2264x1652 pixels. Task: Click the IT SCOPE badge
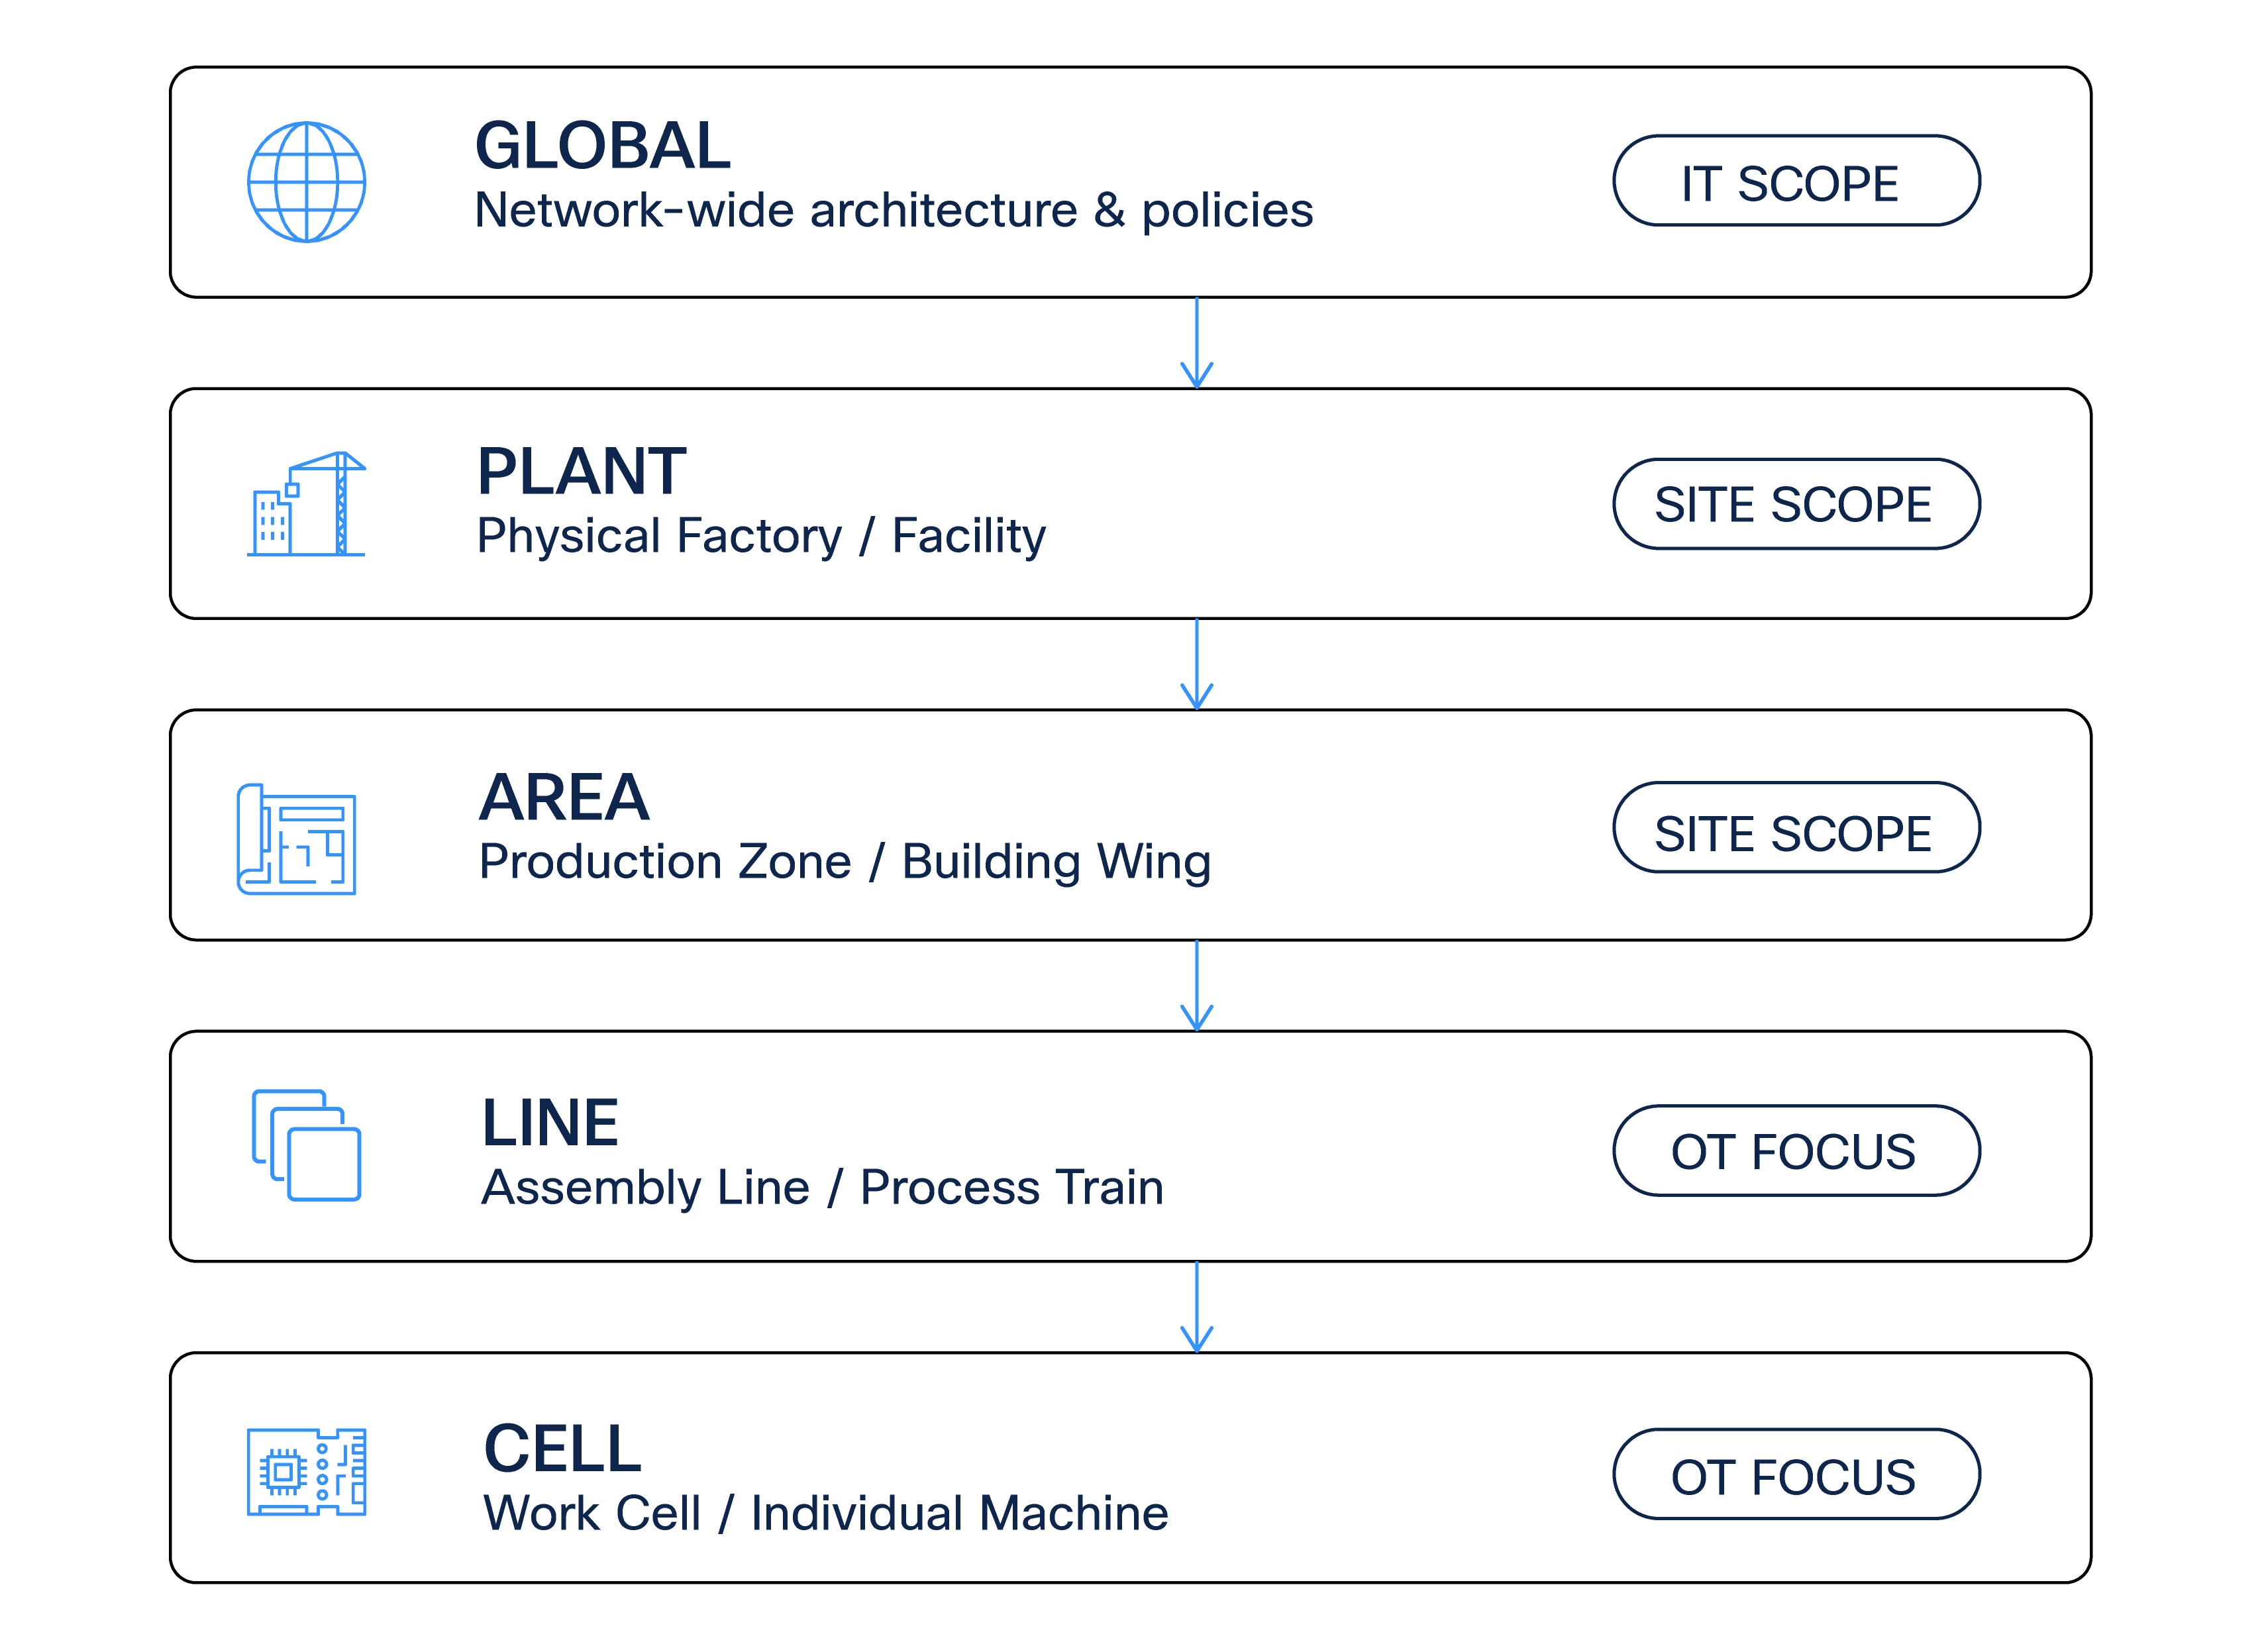[1795, 181]
